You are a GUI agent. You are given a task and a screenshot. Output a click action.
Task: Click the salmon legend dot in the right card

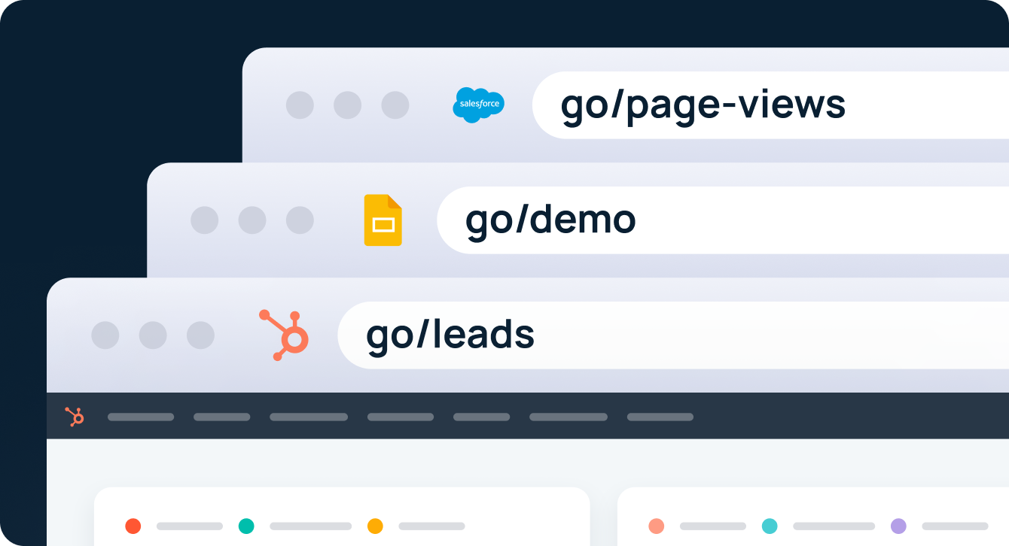coord(657,526)
